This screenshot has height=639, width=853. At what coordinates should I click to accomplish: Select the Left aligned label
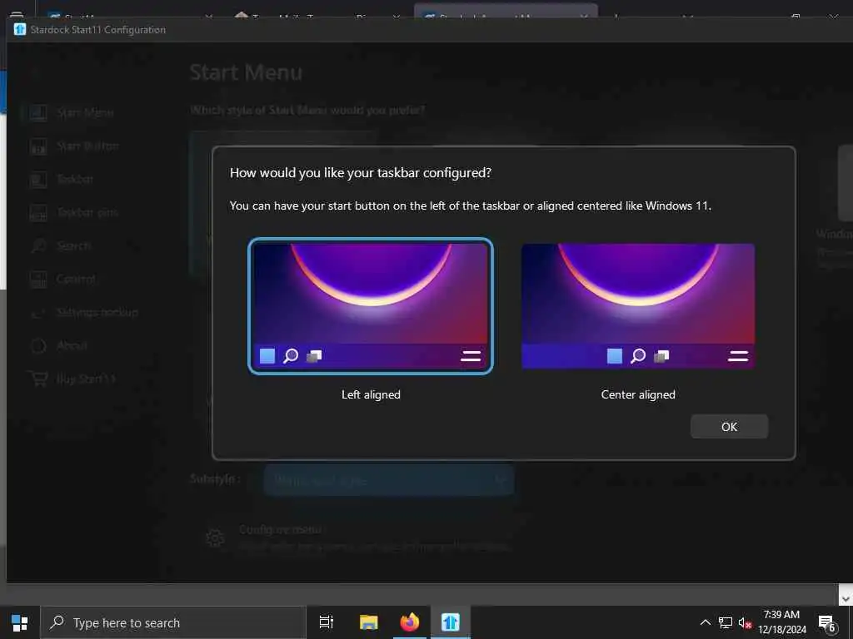coord(371,394)
